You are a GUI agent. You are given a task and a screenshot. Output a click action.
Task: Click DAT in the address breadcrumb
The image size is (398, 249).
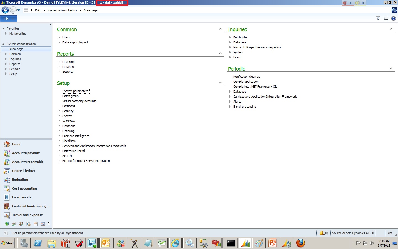point(38,10)
